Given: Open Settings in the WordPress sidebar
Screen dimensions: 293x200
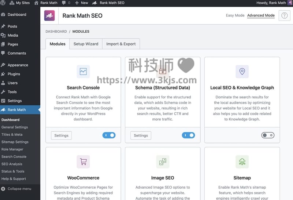Looking at the screenshot, I should pyautogui.click(x=20, y=101).
